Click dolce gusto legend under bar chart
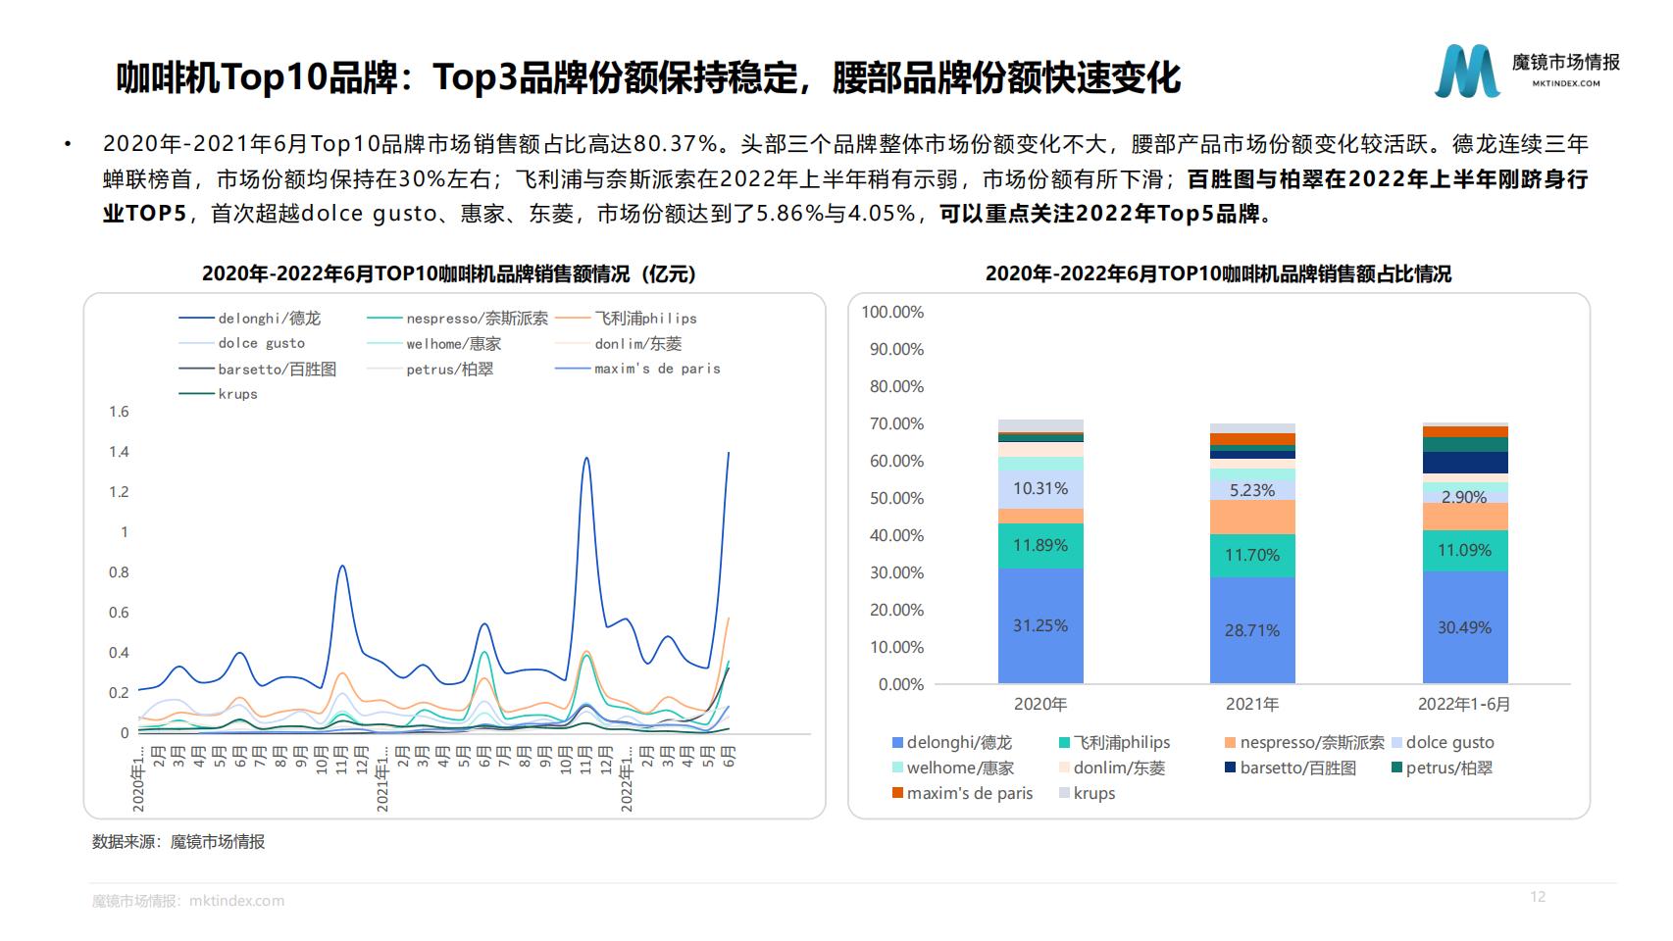The width and height of the screenshot is (1673, 941). click(x=1443, y=743)
